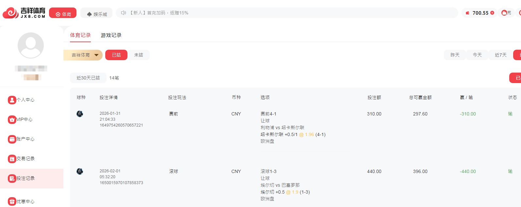This screenshot has height=207, width=521.
Task: Click the 吉祥体育 logo
Action: click(x=24, y=12)
